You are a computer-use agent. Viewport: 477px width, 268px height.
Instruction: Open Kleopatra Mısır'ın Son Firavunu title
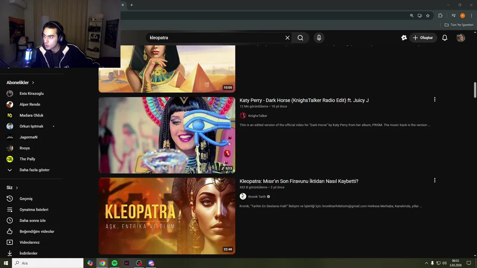point(299,181)
